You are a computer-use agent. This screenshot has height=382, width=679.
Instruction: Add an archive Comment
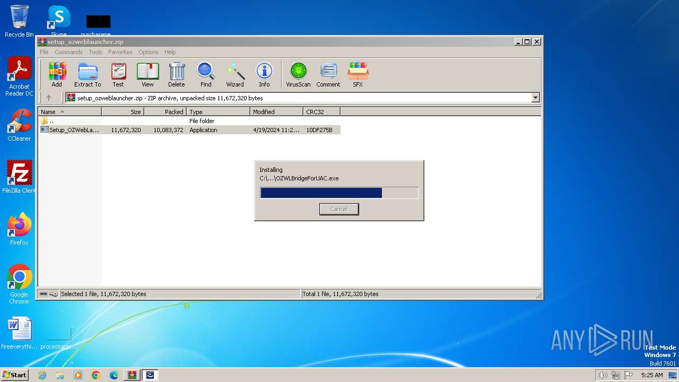328,75
